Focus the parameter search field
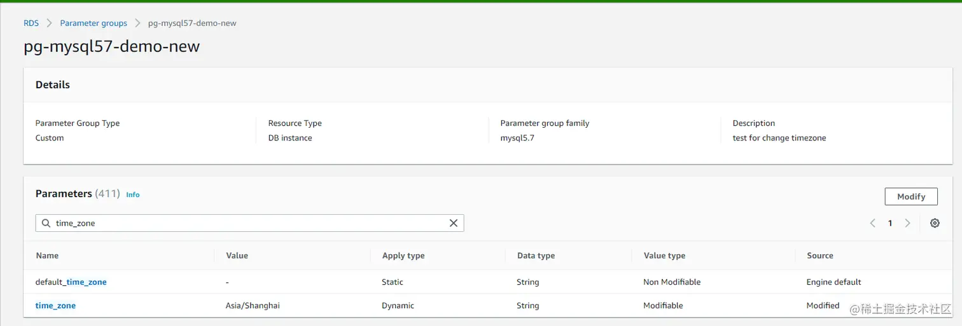The width and height of the screenshot is (962, 326). pos(249,223)
